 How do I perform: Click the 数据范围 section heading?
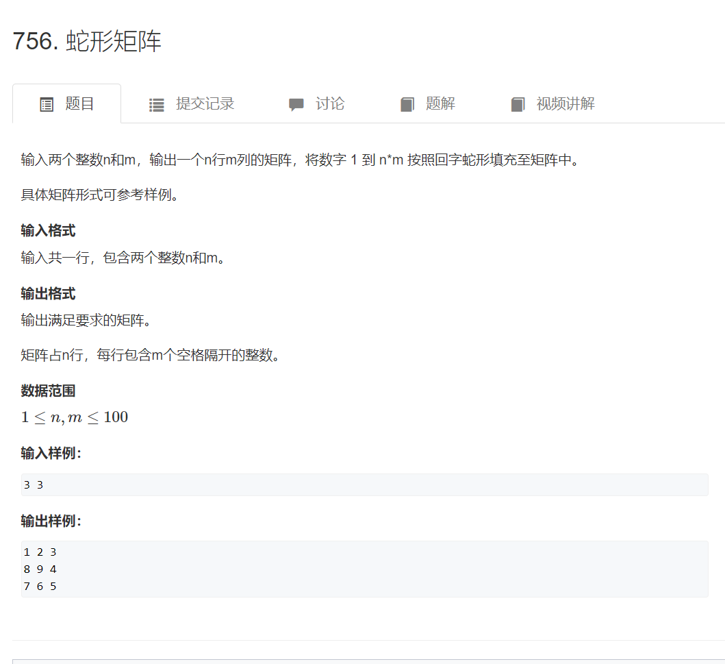[48, 391]
